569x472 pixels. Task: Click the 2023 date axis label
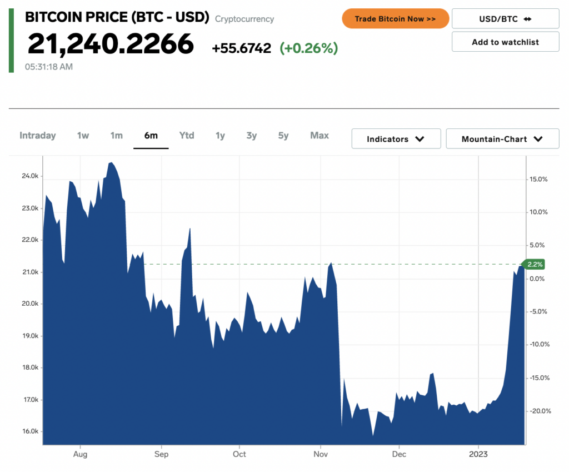click(x=478, y=454)
